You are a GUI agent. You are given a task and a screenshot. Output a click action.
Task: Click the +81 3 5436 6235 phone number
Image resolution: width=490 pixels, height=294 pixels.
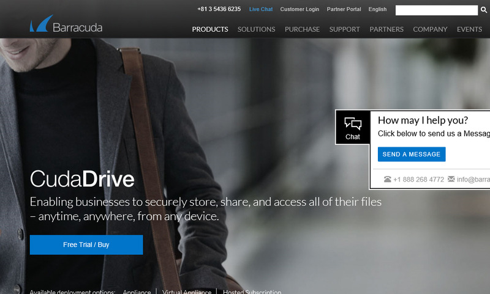point(219,9)
